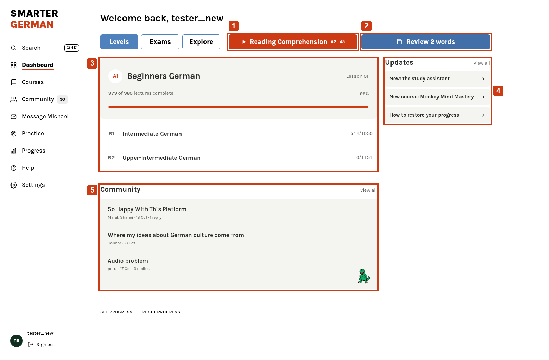The image size is (549, 360).
Task: Click the Practice target icon
Action: pos(14,134)
